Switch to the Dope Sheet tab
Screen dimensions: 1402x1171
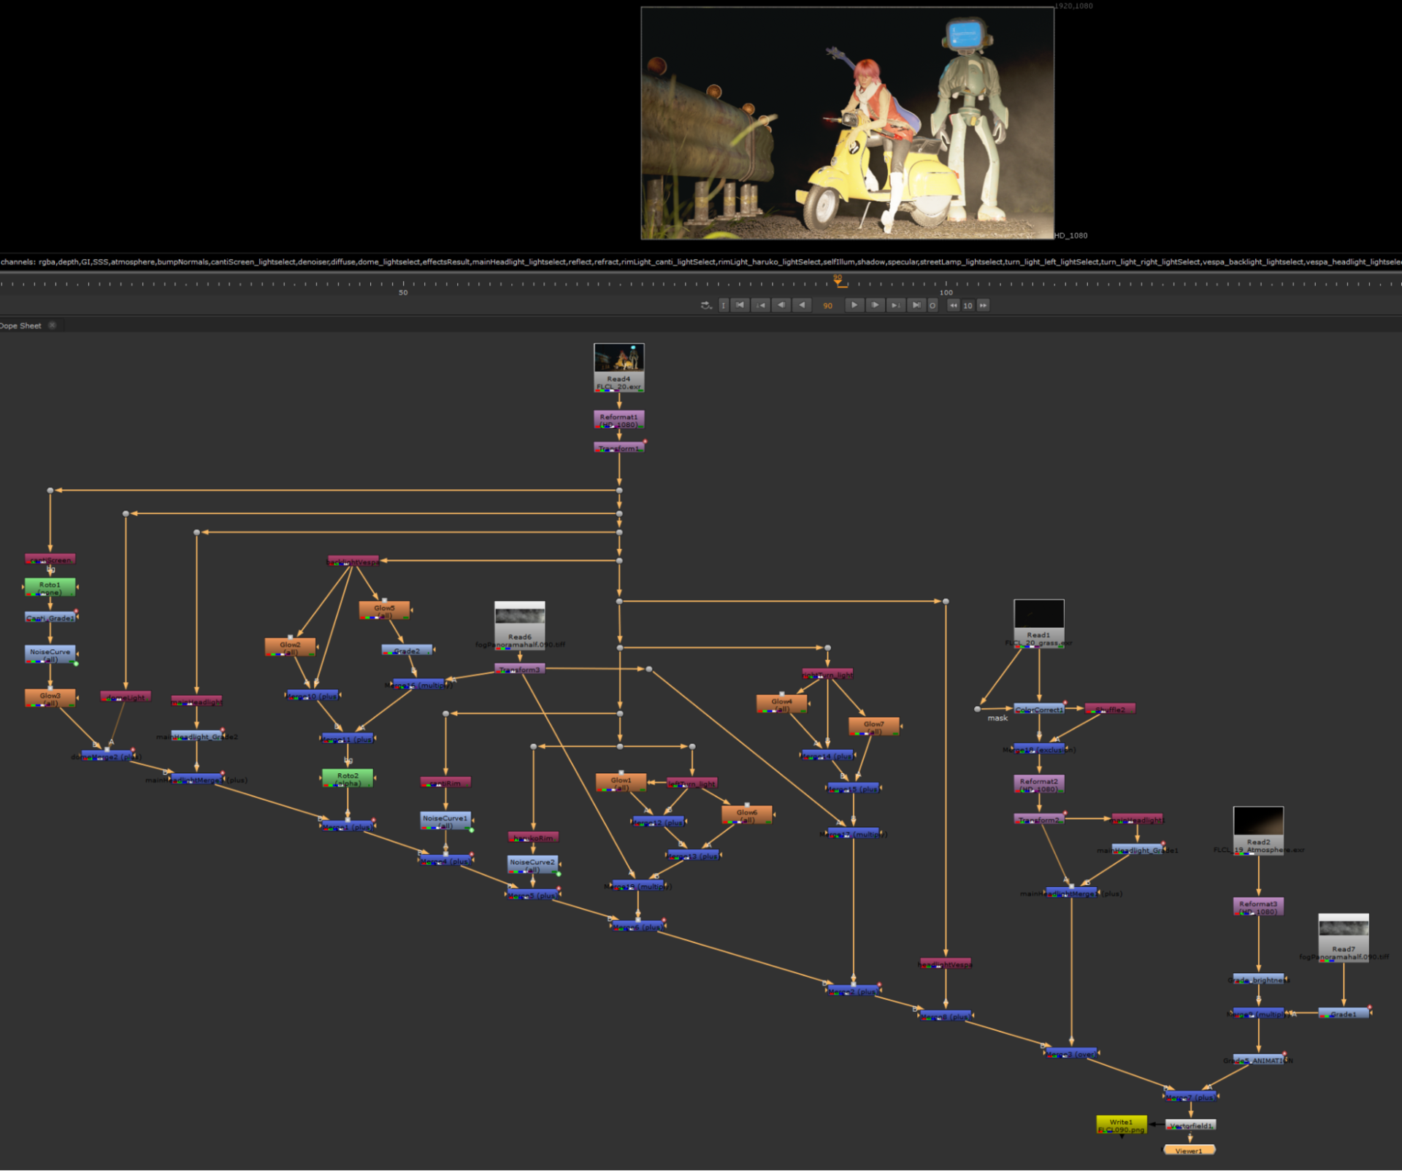coord(20,326)
